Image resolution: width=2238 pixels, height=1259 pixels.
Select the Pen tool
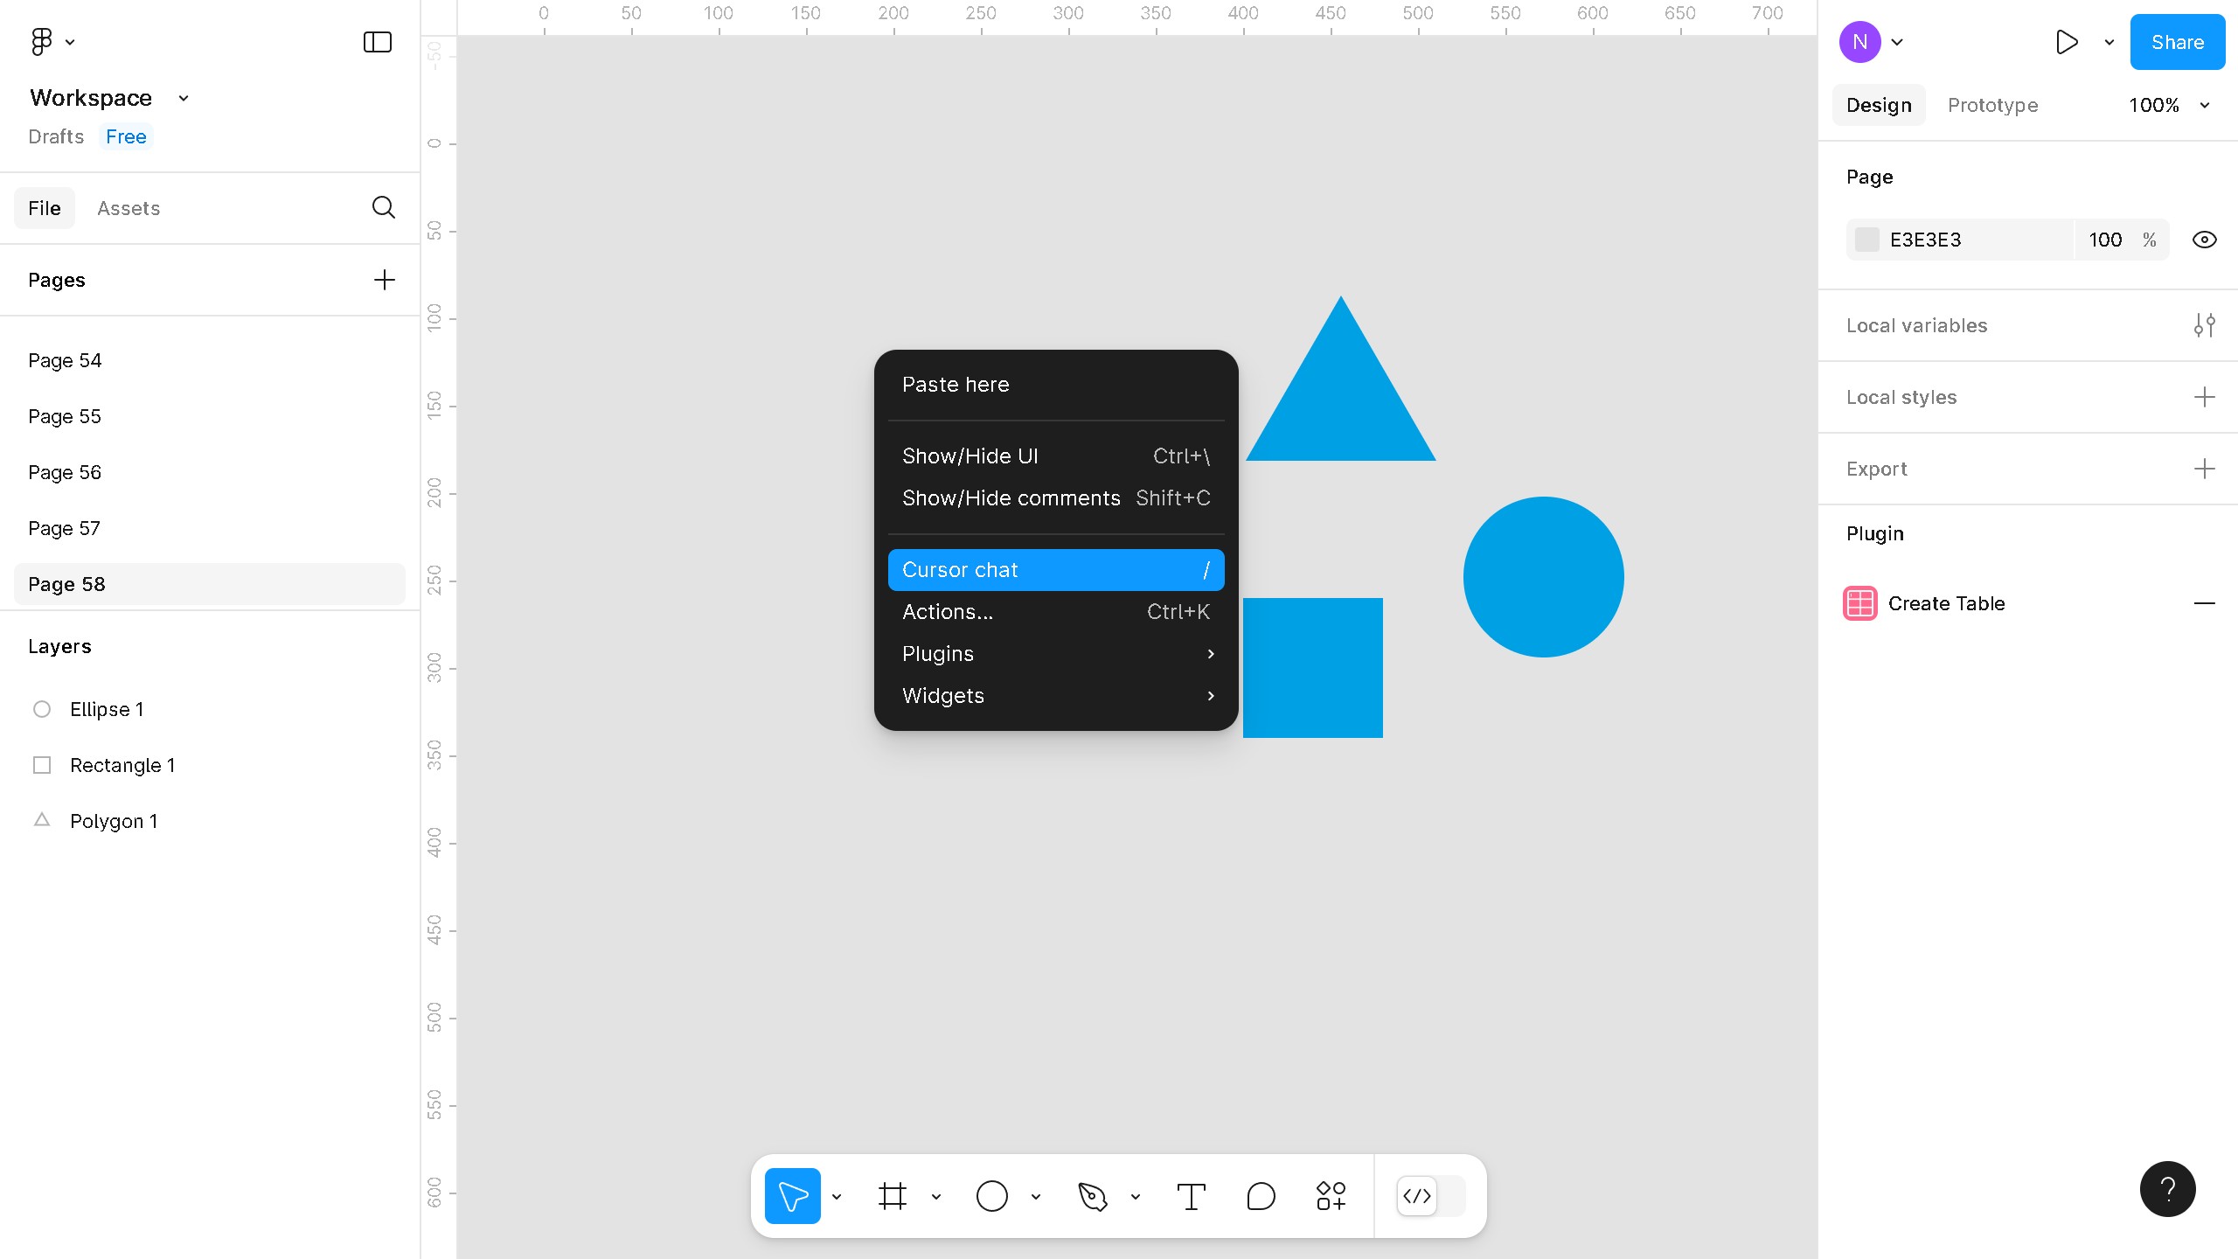tap(1092, 1195)
